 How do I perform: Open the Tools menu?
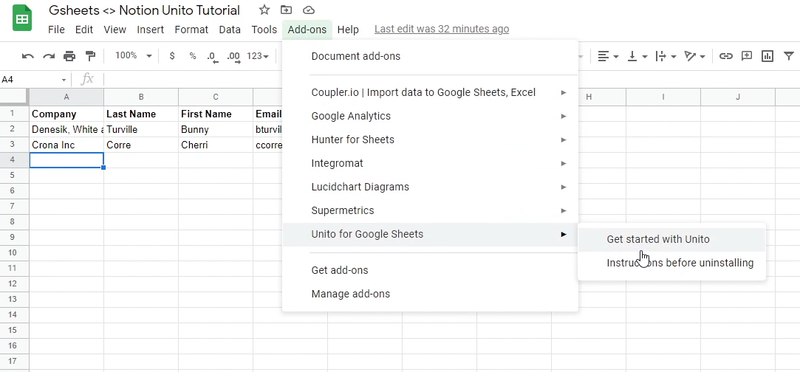tap(264, 30)
